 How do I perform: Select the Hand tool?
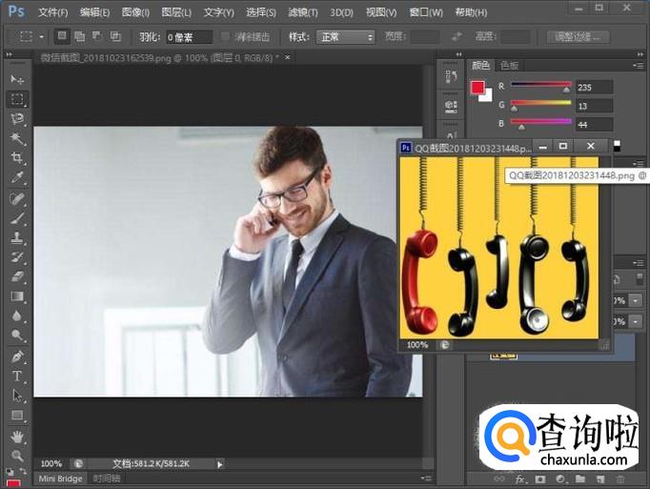coord(17,437)
